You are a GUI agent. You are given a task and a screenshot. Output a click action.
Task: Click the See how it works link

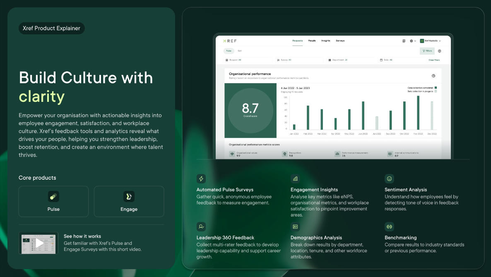click(x=82, y=236)
